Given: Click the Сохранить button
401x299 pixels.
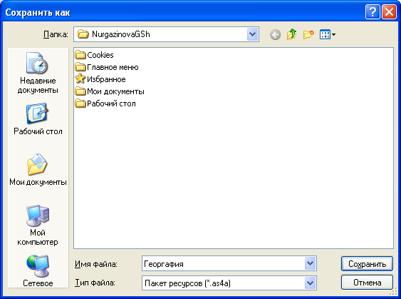Looking at the screenshot, I should (x=367, y=263).
